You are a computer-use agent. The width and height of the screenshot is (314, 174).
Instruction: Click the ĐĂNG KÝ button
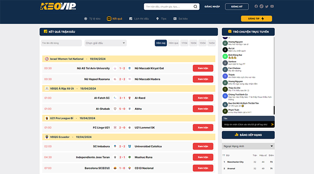(237, 7)
